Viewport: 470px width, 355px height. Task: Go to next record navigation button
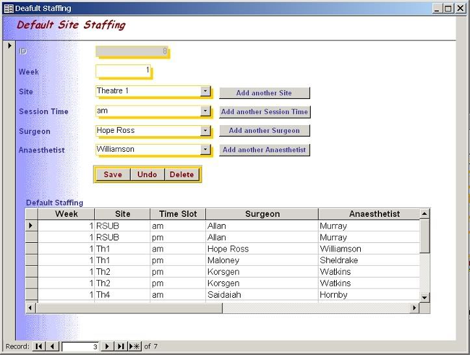108,347
